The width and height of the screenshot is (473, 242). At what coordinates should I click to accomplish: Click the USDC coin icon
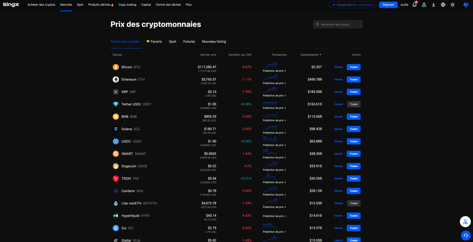pos(116,141)
